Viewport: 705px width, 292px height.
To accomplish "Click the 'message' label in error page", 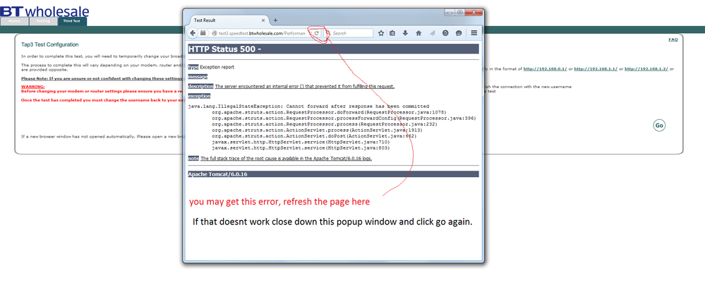I will pos(198,77).
